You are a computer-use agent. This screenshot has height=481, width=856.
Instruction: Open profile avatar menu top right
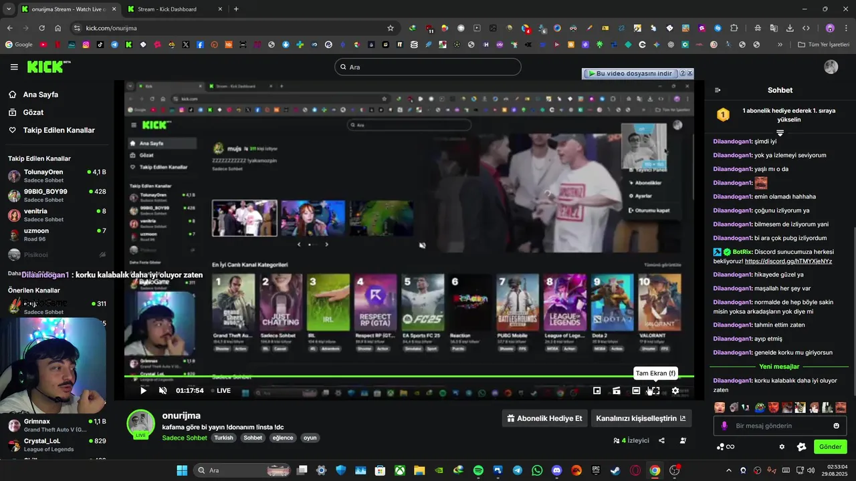pos(831,67)
